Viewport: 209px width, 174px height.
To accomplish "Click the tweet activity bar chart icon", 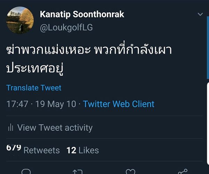I will 10,128.
